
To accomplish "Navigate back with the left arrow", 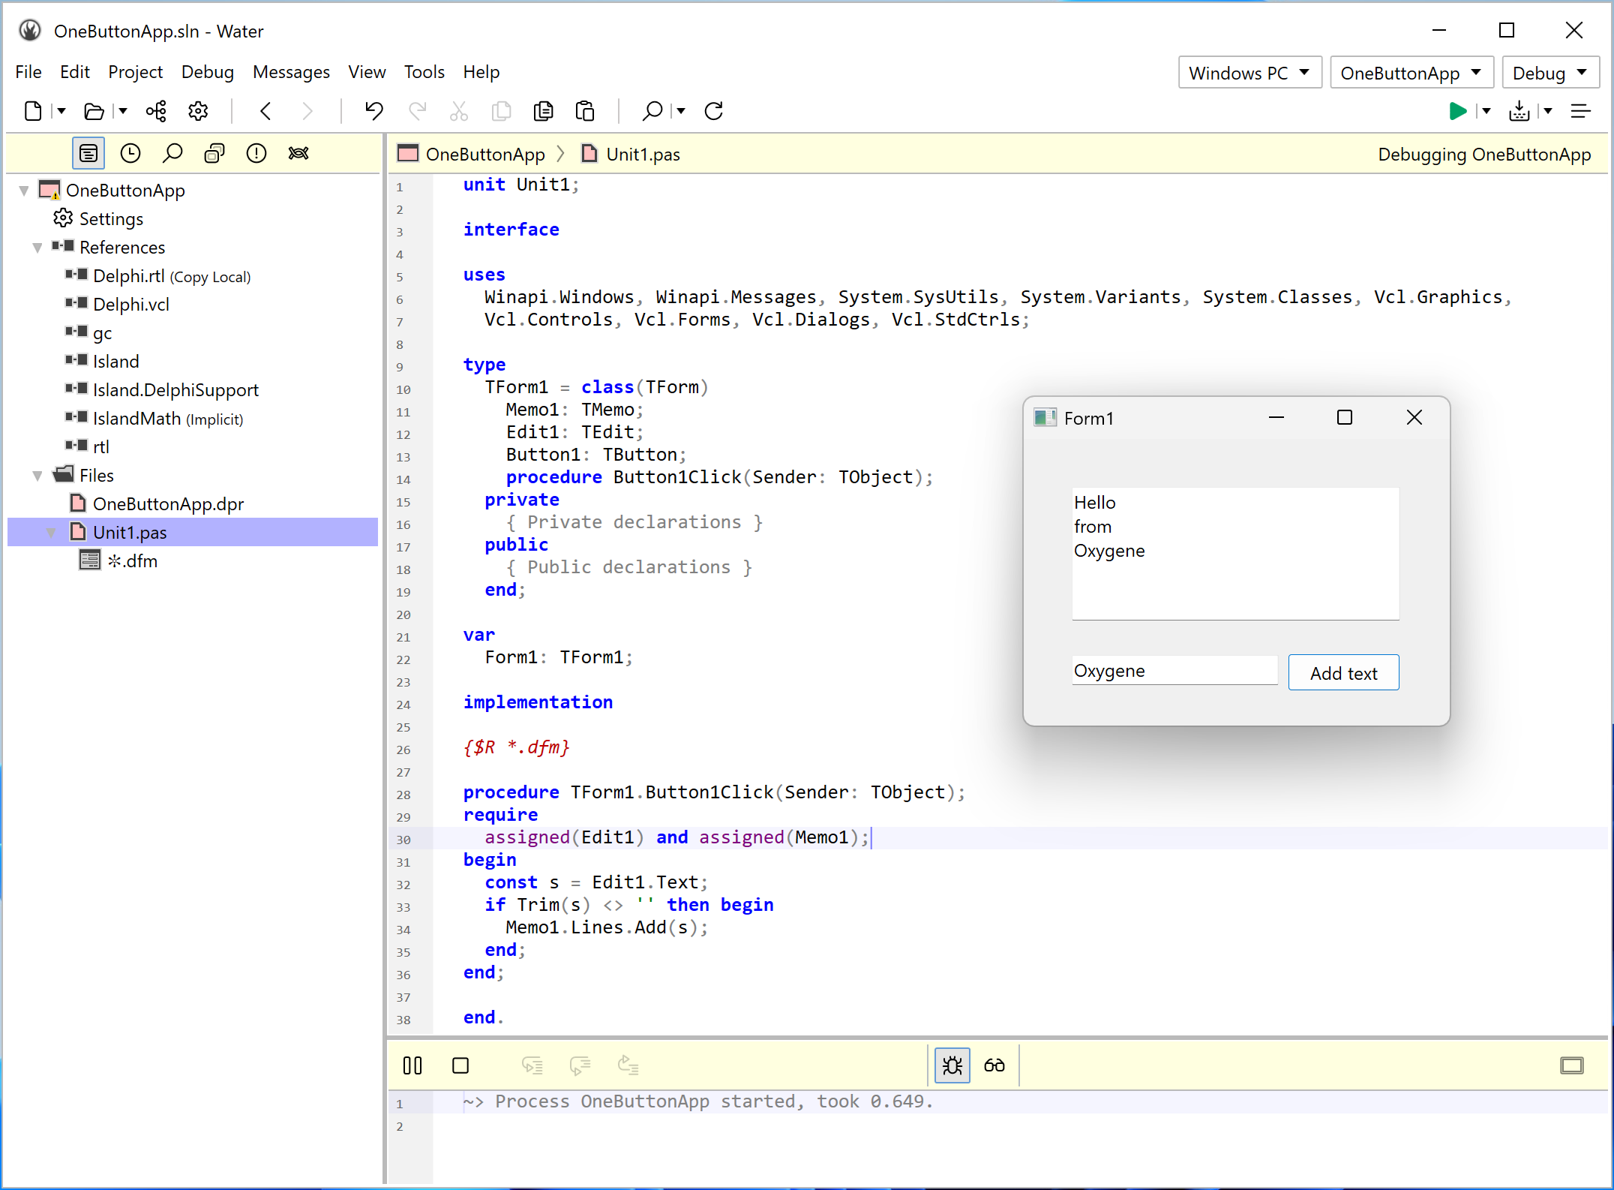I will [x=265, y=111].
